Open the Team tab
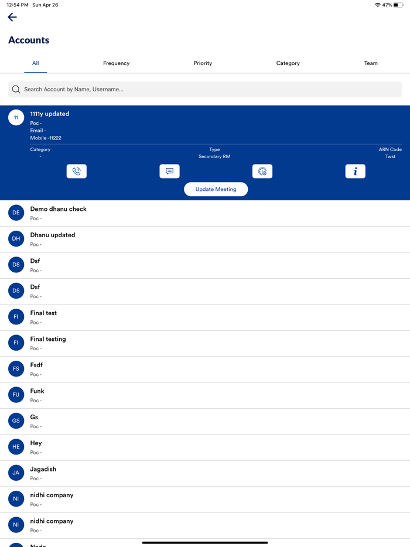This screenshot has height=547, width=410. coord(371,63)
